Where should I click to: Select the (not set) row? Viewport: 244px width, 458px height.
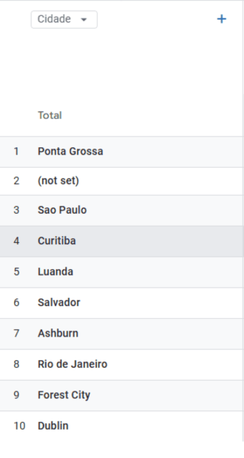pos(121,181)
